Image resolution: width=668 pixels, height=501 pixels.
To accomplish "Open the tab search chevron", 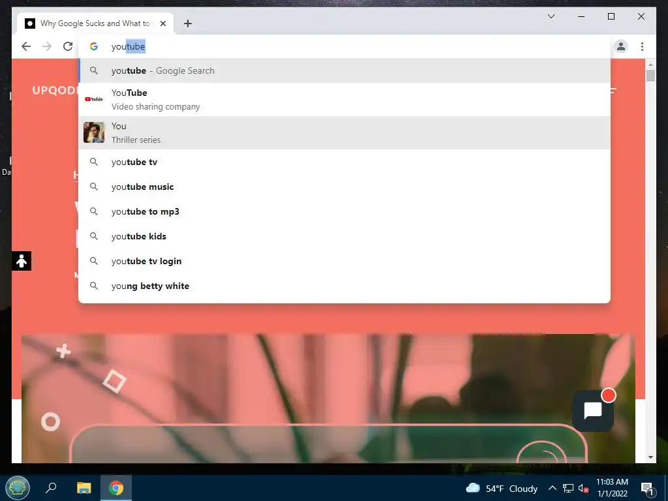I will pos(551,16).
